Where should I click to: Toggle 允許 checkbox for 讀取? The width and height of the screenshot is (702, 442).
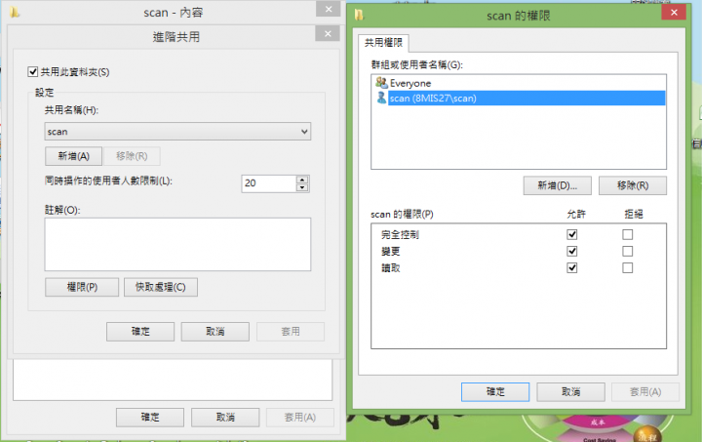click(571, 267)
